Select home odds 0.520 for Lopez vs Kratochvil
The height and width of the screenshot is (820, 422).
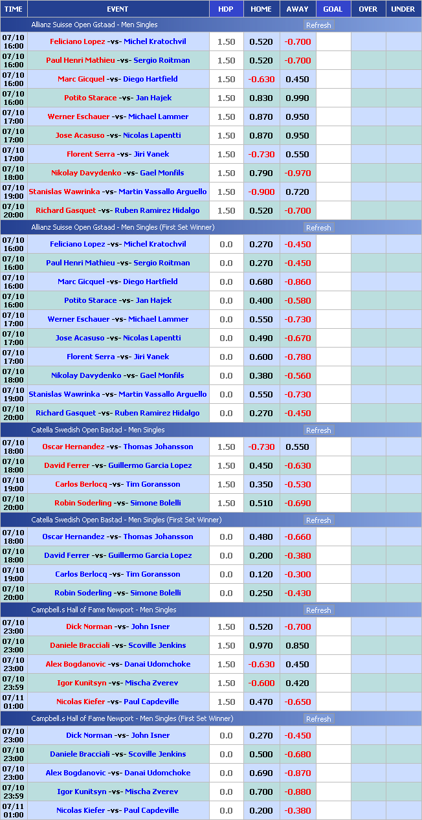[261, 42]
